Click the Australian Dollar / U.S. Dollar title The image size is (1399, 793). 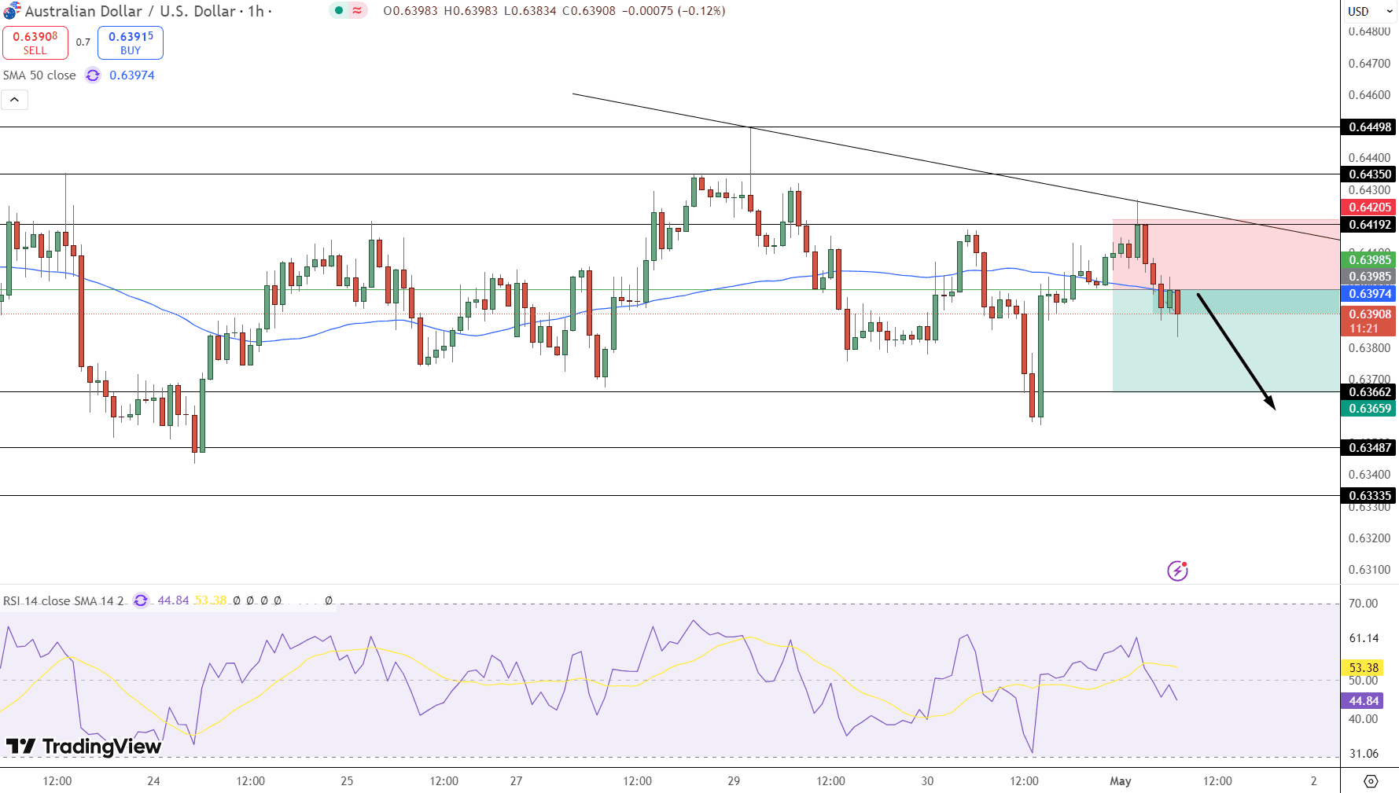pyautogui.click(x=131, y=11)
